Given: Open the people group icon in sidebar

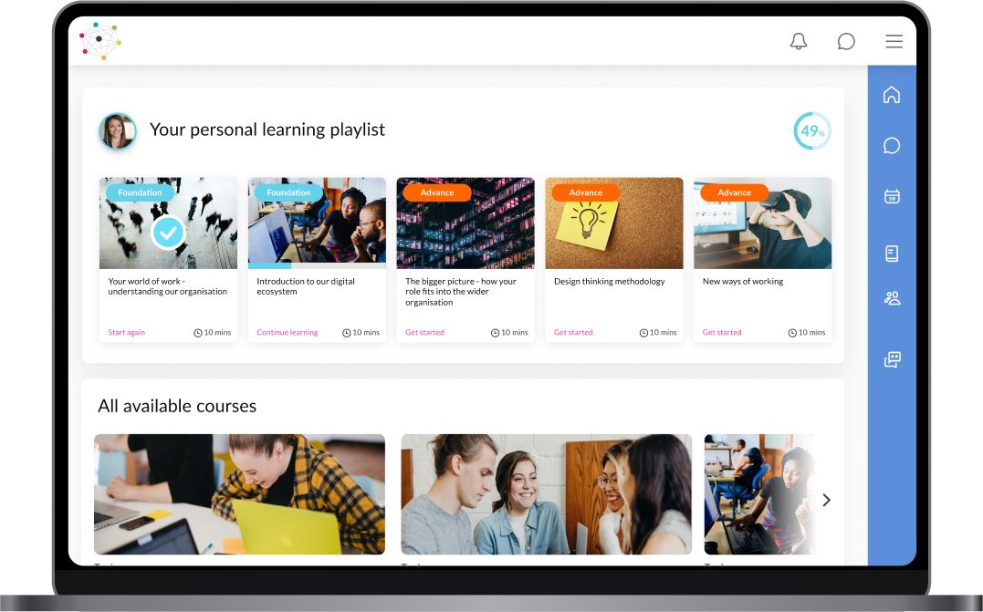Looking at the screenshot, I should pyautogui.click(x=892, y=298).
